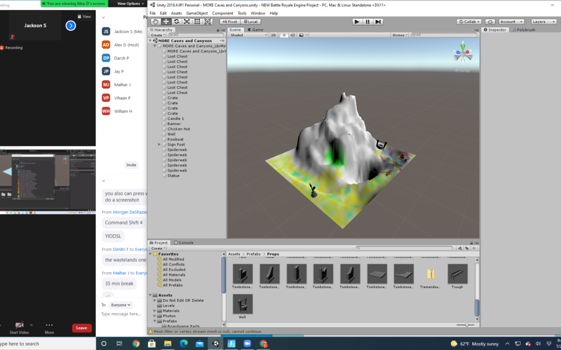Open the Gizmos dropdown
This screenshot has height=350, width=561.
(400, 35)
